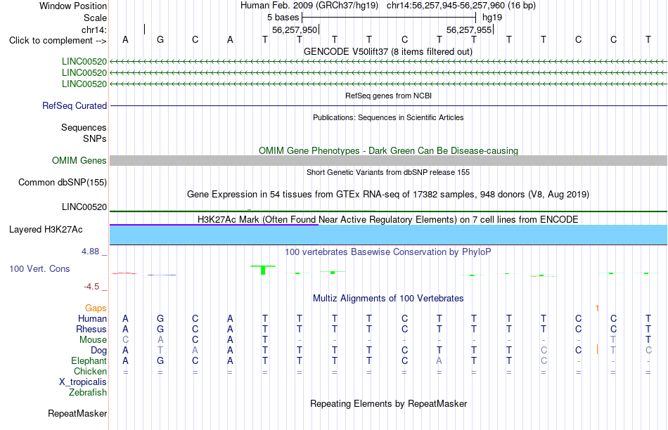Image resolution: width=668 pixels, height=430 pixels.
Task: Click the 5 bases scale bar
Action: pos(389,18)
